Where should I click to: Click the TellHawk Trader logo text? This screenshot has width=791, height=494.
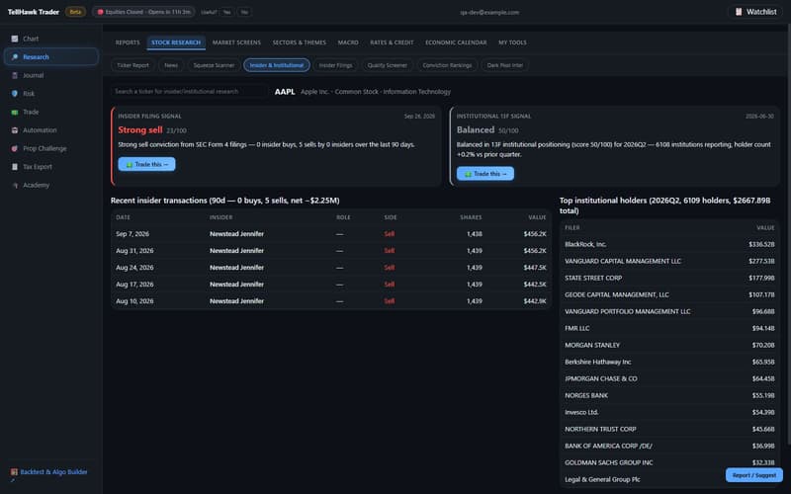pos(34,12)
